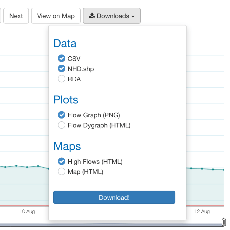This screenshot has height=230, width=230.
Task: Click the blue Download! button
Action: tap(114, 197)
